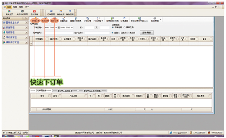Image resolution: width=226 pixels, height=138 pixels.
Task: Select the 未发货 (unshipped) radio button
Action: pos(128,33)
